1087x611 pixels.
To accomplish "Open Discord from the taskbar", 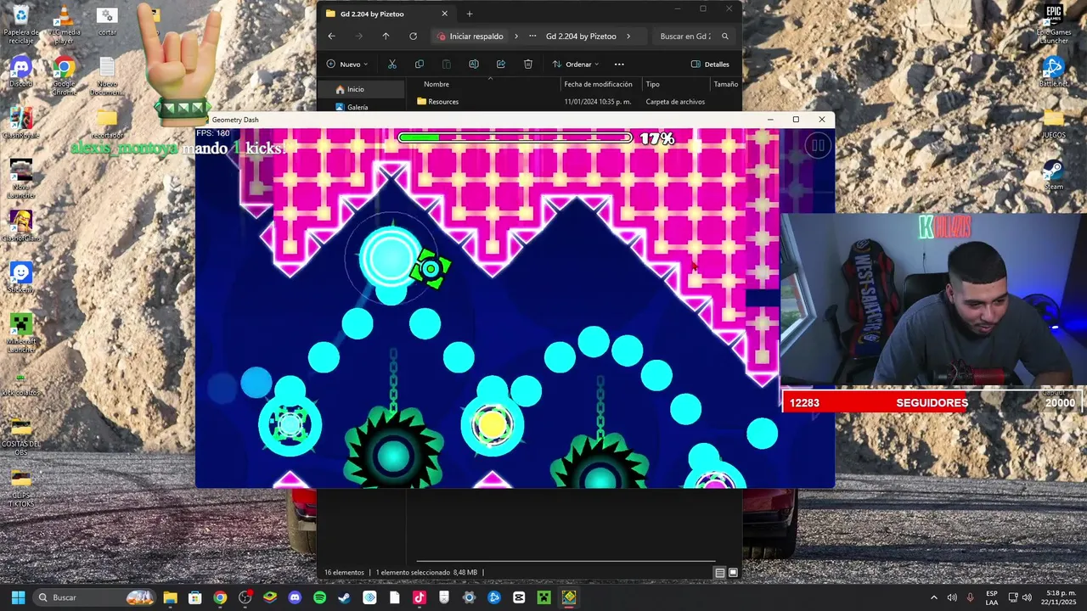I will coord(295,597).
